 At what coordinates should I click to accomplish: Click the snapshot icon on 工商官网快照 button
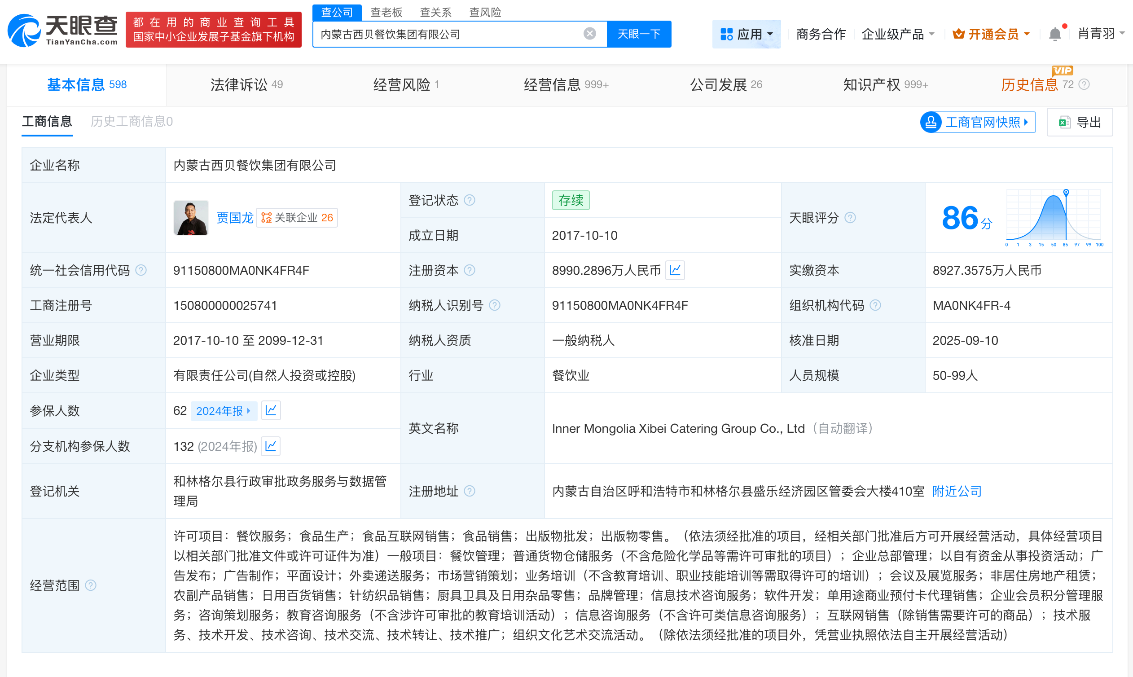(932, 122)
